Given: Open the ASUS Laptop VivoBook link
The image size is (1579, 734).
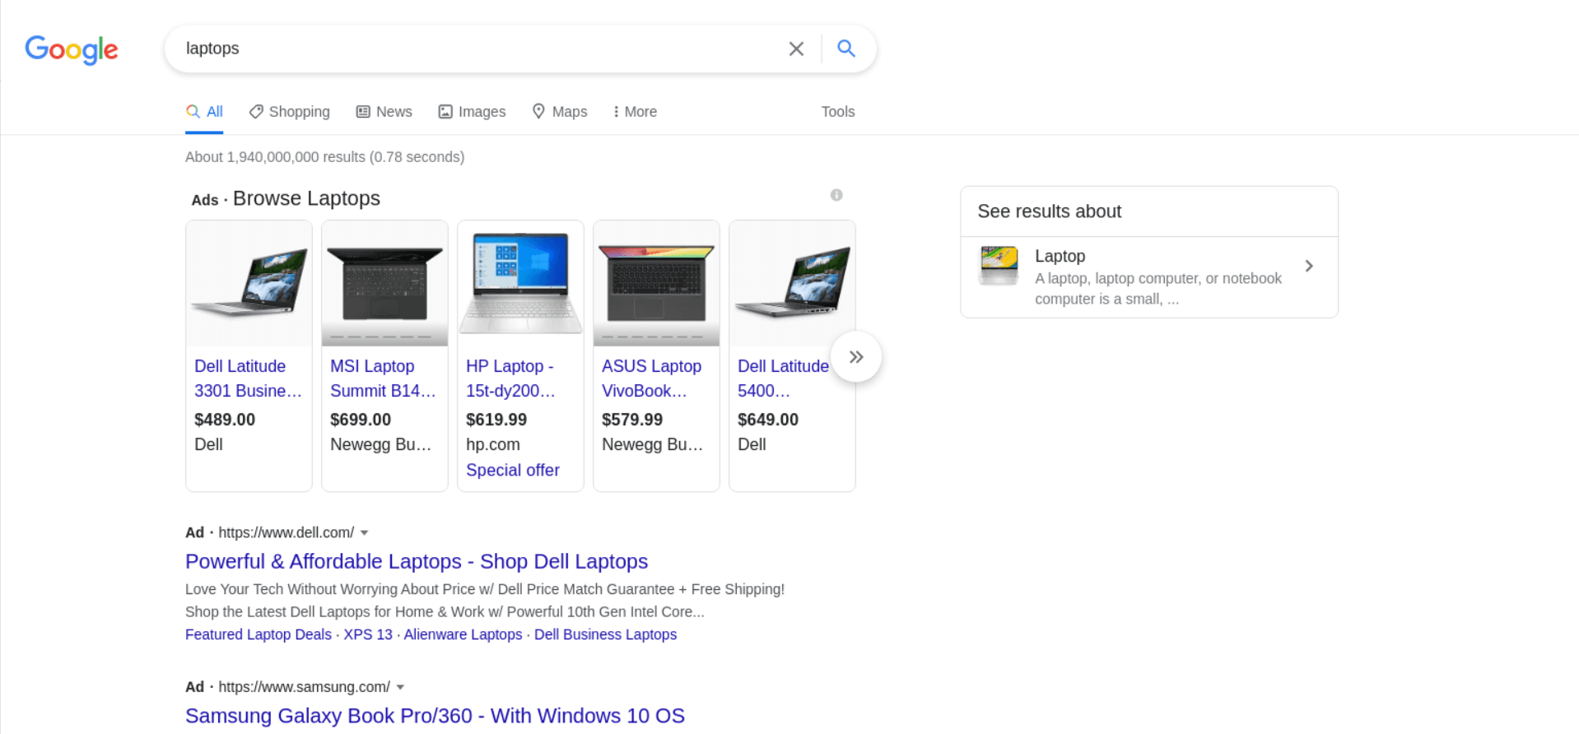Looking at the screenshot, I should pyautogui.click(x=651, y=379).
